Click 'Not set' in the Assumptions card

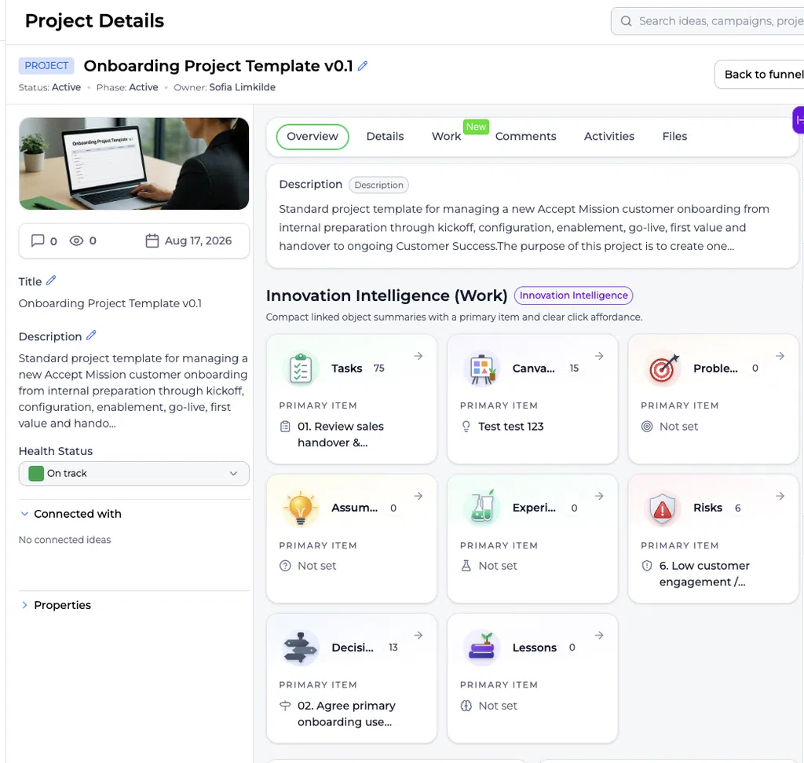coord(316,566)
